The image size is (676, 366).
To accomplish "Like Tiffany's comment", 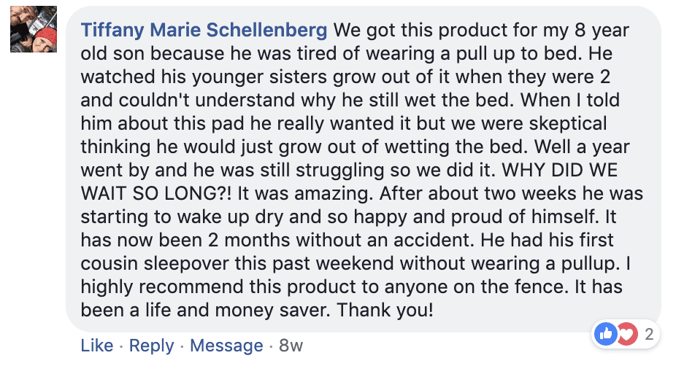I will click(96, 346).
